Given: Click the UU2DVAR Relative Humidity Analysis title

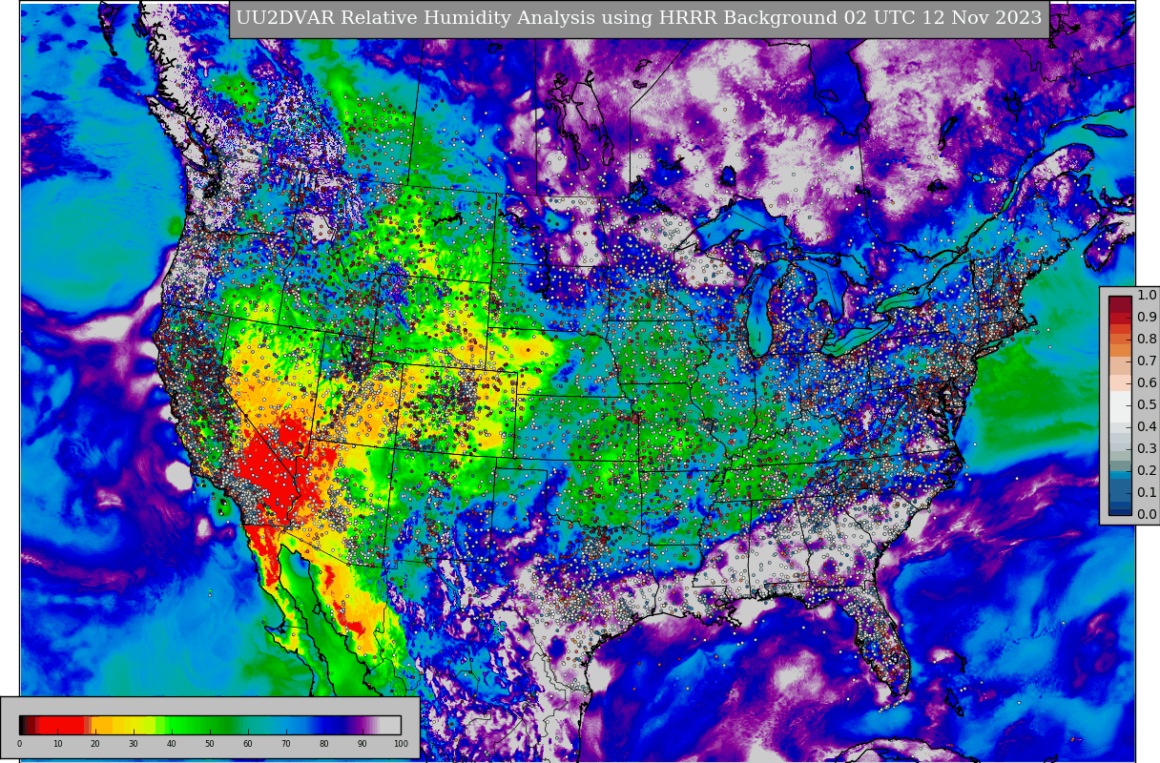Looking at the screenshot, I should 638,18.
